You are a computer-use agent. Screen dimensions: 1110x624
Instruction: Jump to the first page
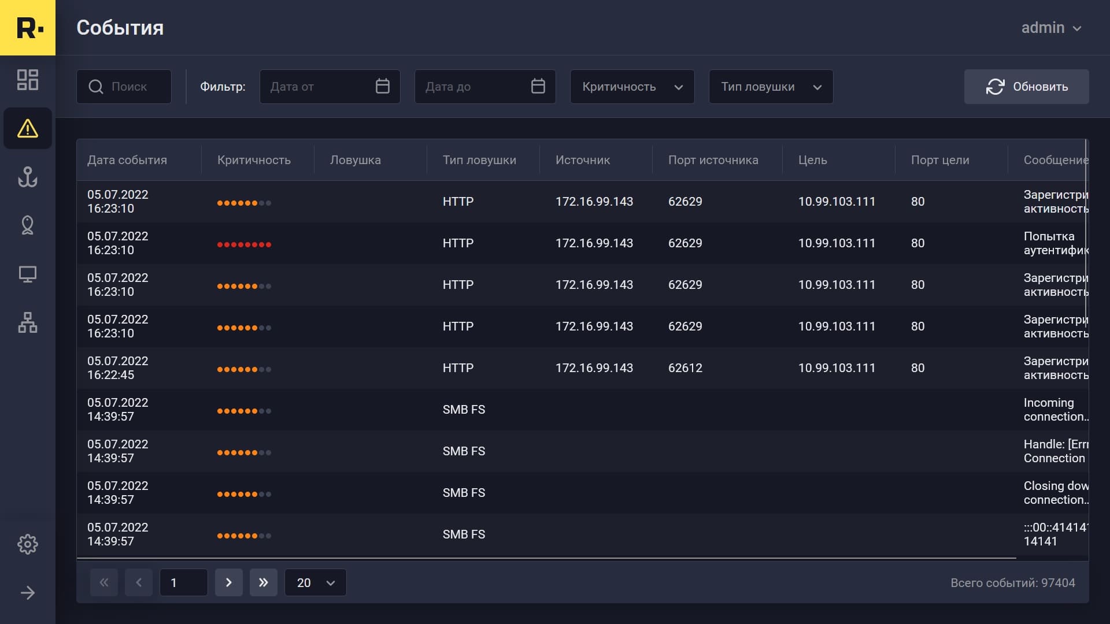(104, 582)
